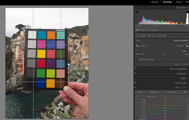
Task: Click the f / 10 aperture readout
Action: tap(169, 26)
